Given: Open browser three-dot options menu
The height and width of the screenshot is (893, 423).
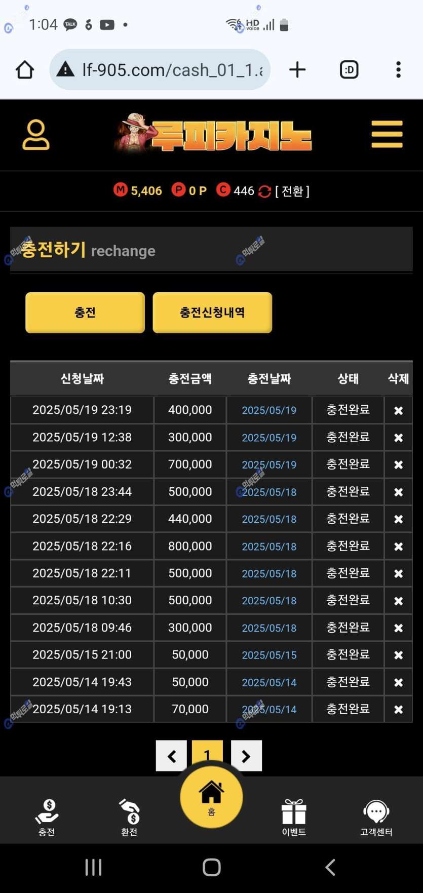Looking at the screenshot, I should [398, 70].
